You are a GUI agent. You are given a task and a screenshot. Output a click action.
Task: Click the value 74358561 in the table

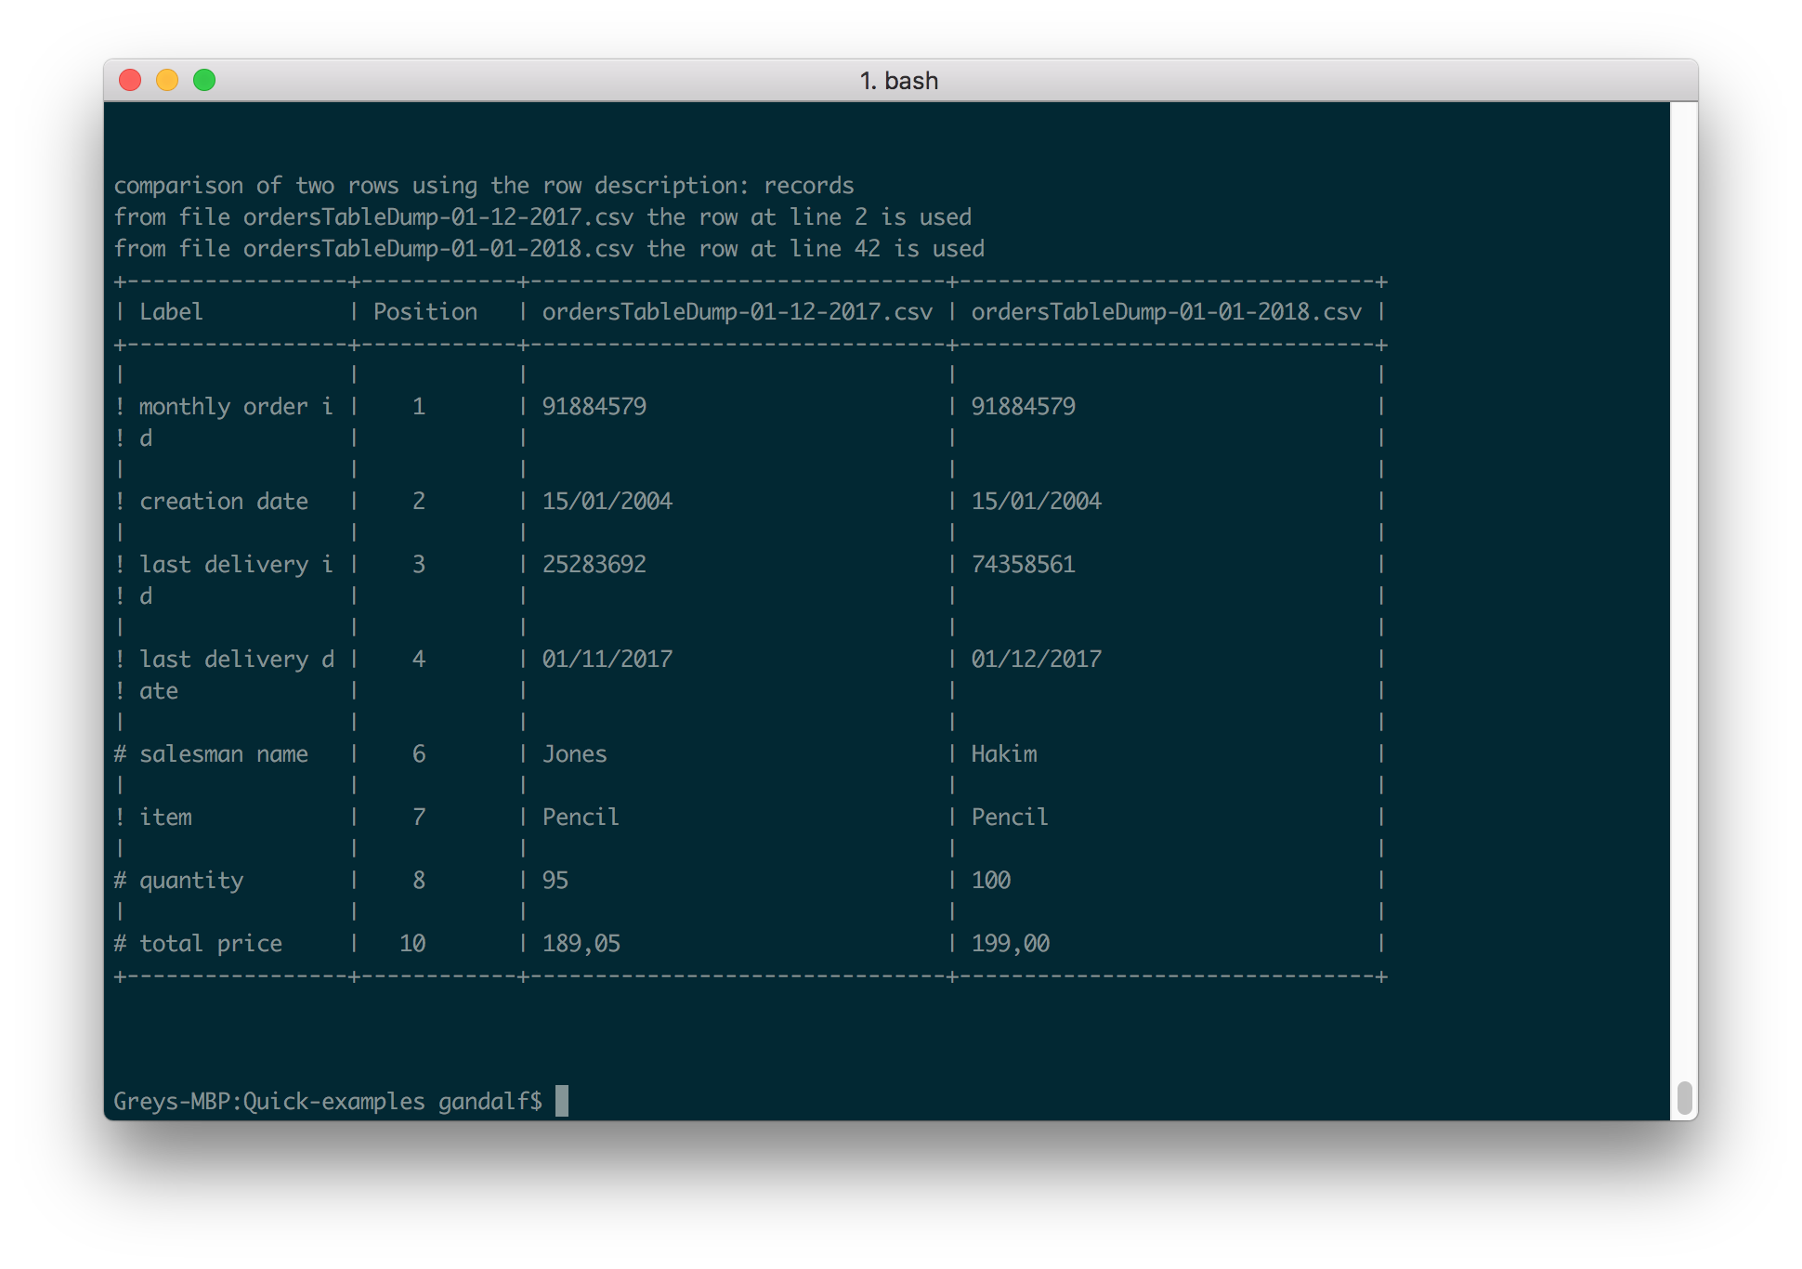click(1023, 565)
